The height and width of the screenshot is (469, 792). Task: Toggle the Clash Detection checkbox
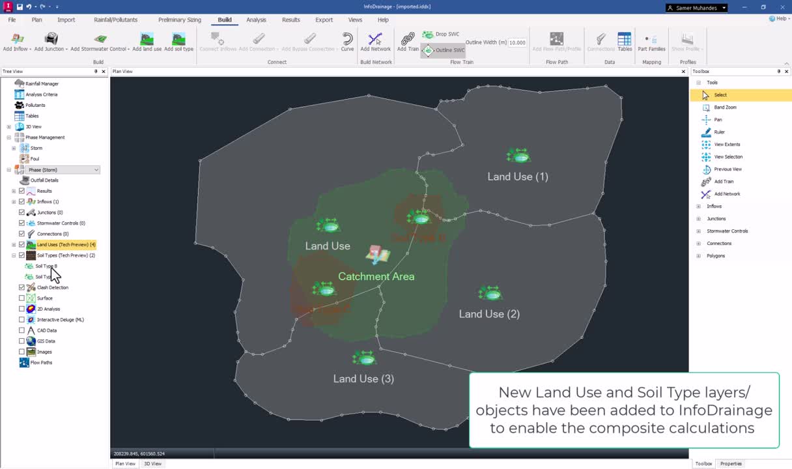(x=21, y=287)
